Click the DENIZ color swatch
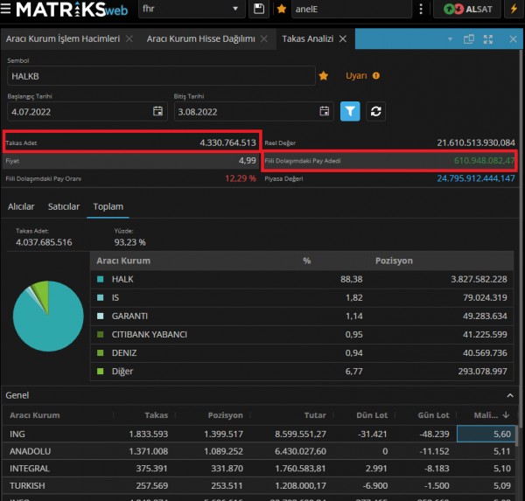Image resolution: width=525 pixels, height=501 pixels. [100, 352]
